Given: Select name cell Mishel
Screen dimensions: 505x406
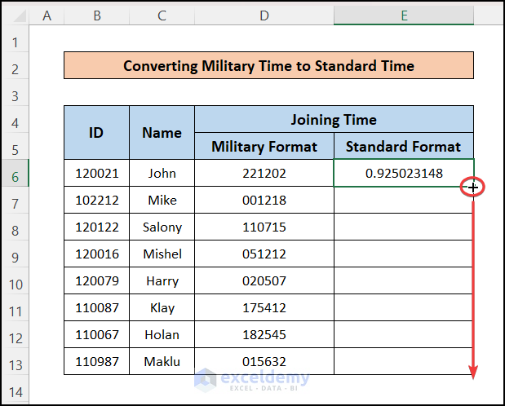Looking at the screenshot, I should (162, 254).
